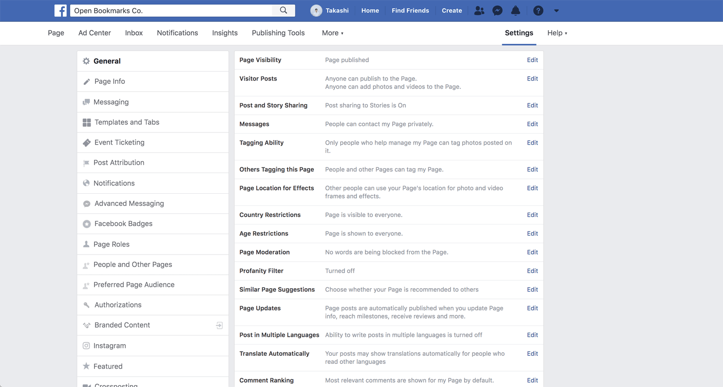The image size is (723, 387).
Task: Open the Messenger icon in top bar
Action: pyautogui.click(x=497, y=11)
